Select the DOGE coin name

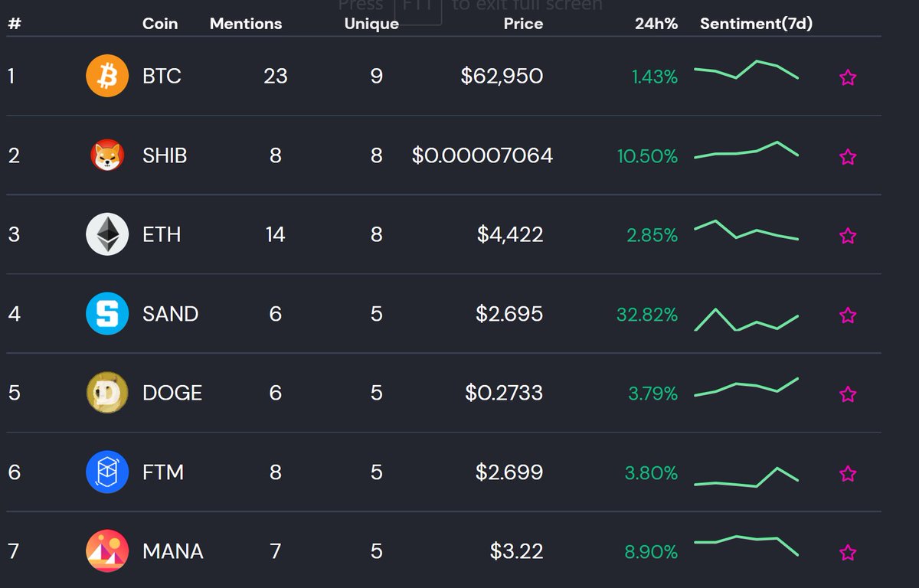[x=172, y=393]
